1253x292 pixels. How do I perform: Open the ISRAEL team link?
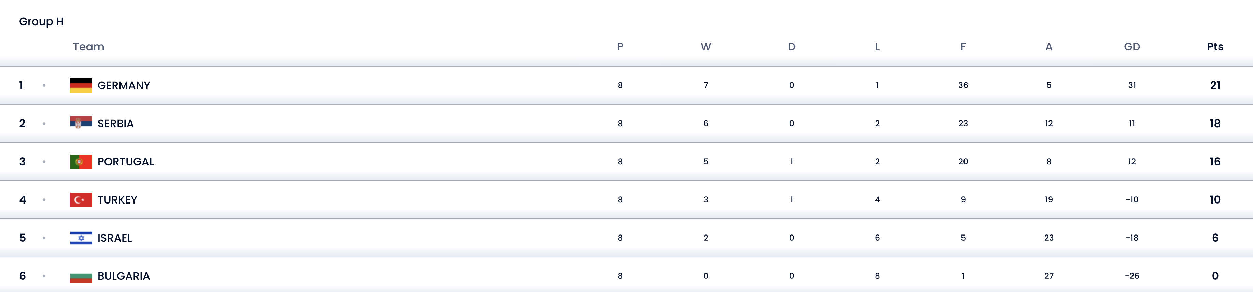pyautogui.click(x=115, y=238)
